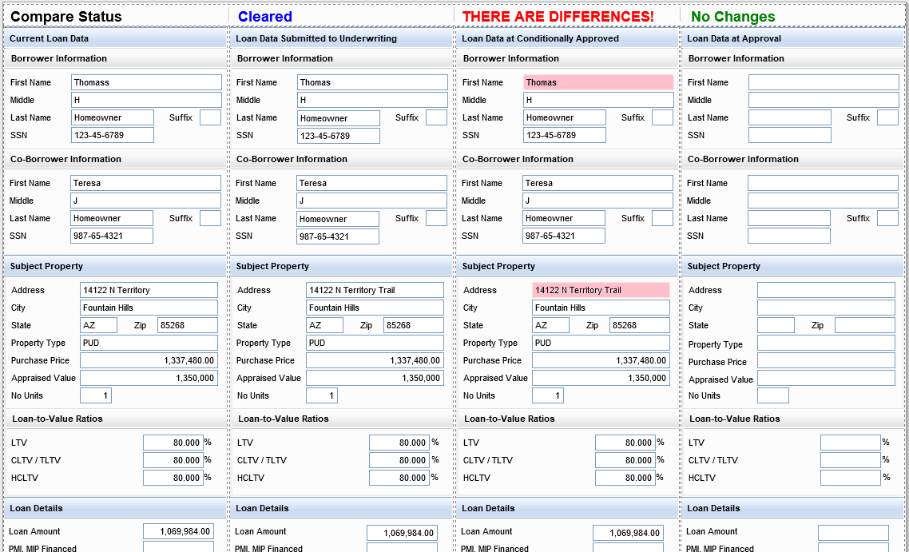909x552 pixels.
Task: Click empty LTV field in Loan Data at Approval
Action: (851, 443)
